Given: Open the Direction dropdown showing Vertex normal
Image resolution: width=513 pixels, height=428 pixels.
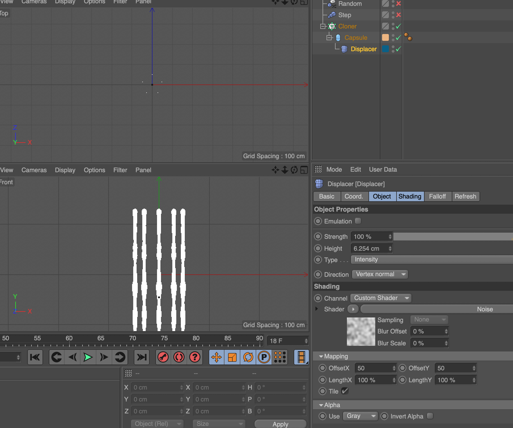Looking at the screenshot, I should click(380, 274).
